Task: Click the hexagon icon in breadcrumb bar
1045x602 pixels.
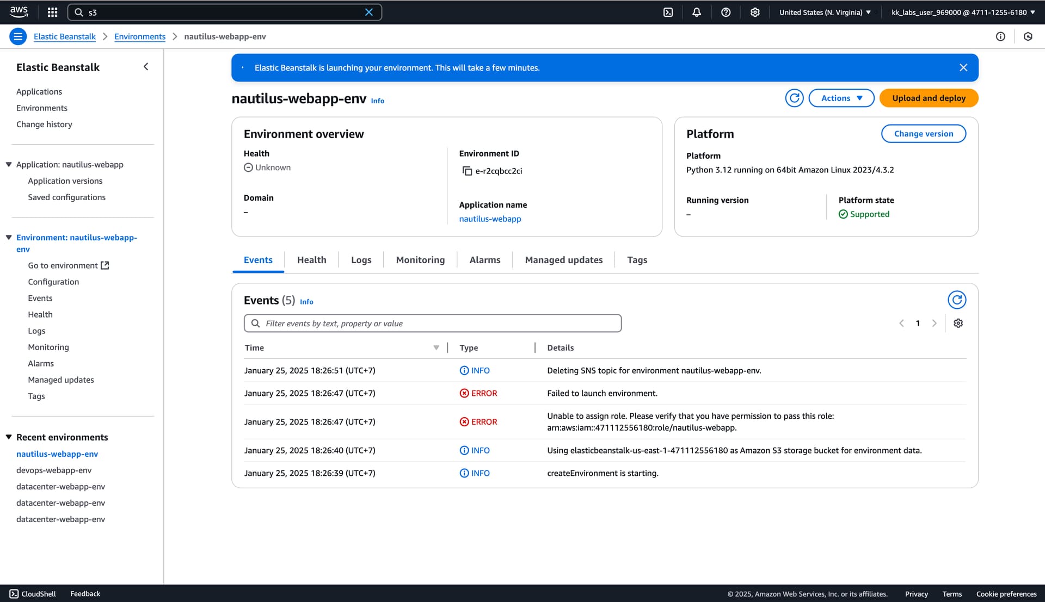Action: (x=1028, y=36)
